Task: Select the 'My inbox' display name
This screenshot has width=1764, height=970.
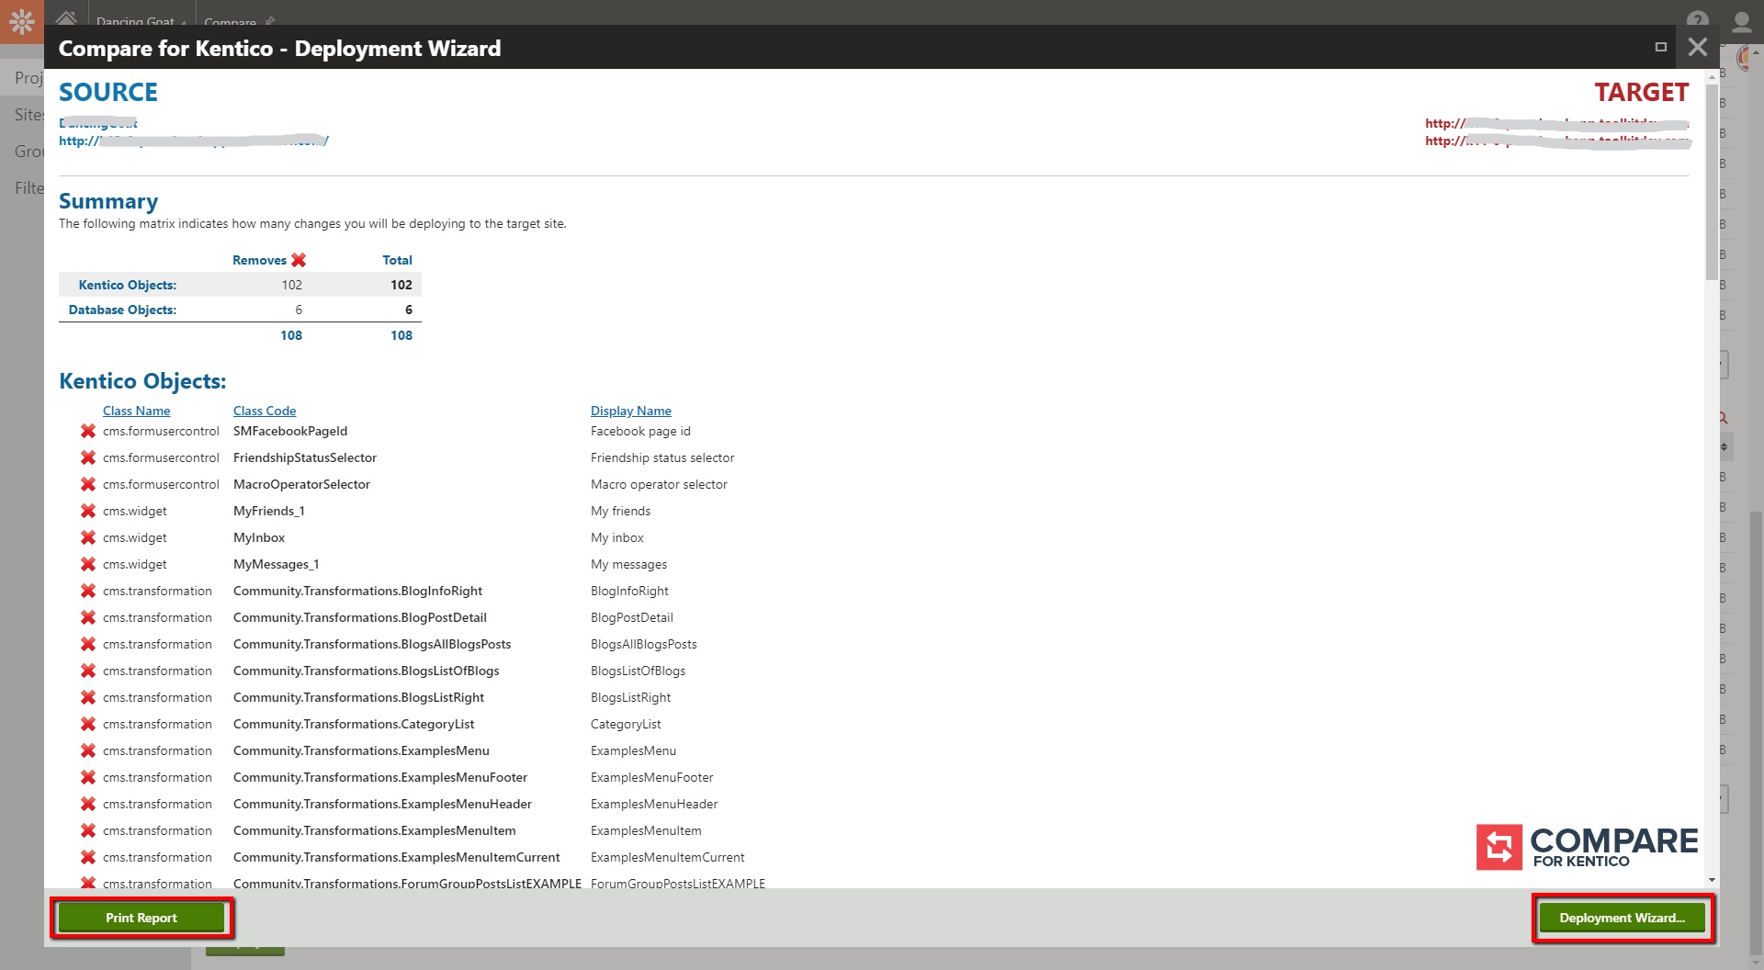Action: coord(617,537)
